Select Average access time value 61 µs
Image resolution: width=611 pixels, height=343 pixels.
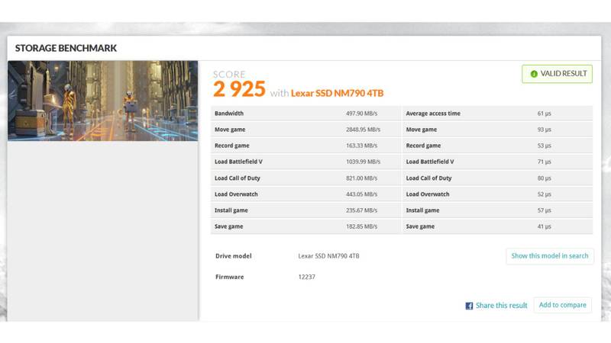tap(544, 114)
